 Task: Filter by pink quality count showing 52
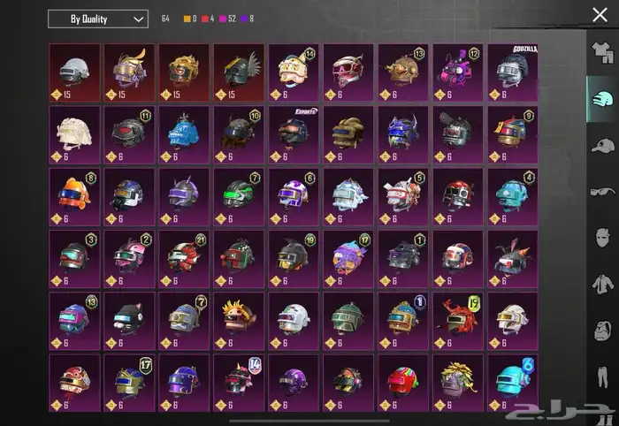pos(227,19)
